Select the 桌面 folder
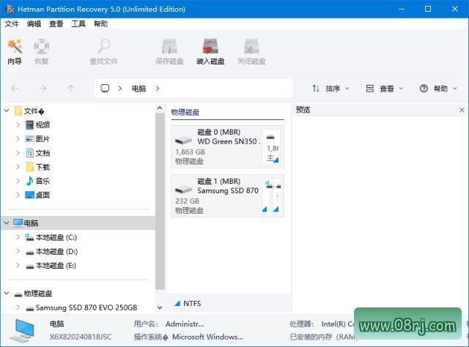Screen dimensions: 469x347 (x=37, y=195)
